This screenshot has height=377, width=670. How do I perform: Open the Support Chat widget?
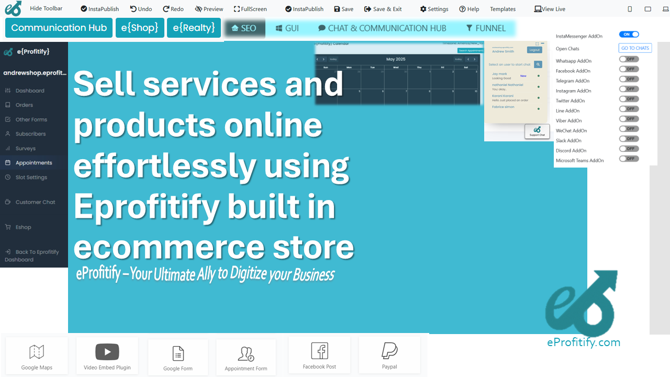click(x=537, y=131)
